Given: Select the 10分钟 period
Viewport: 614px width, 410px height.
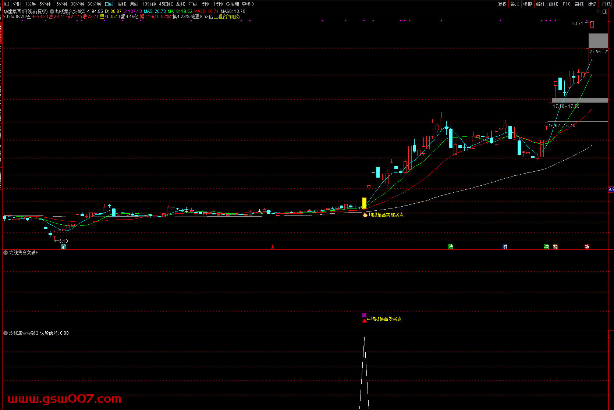Looking at the screenshot, I should click(x=149, y=4).
